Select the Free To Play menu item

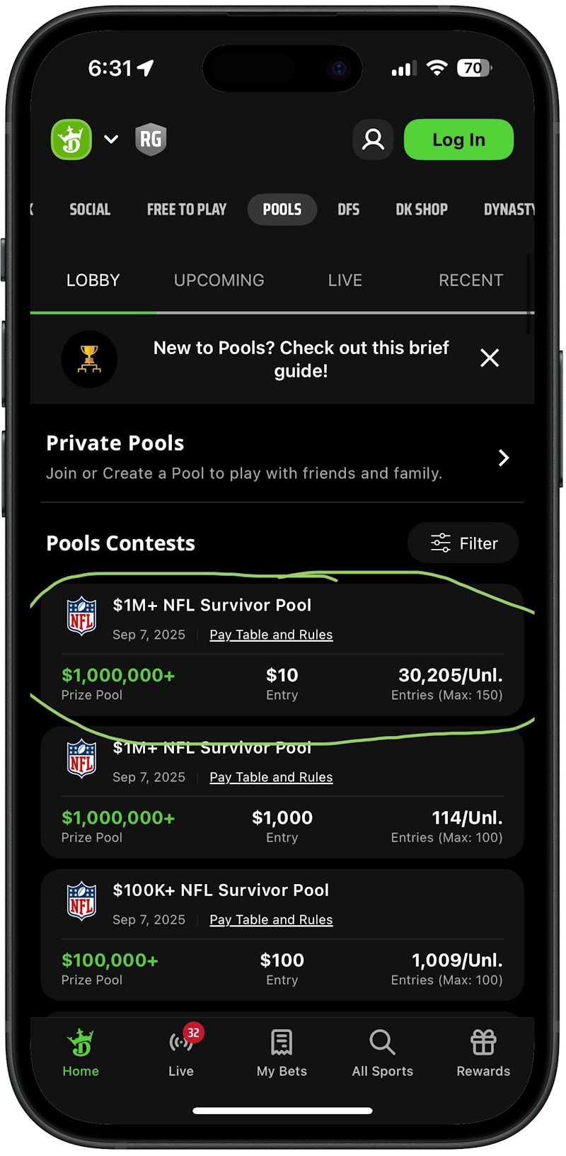187,210
